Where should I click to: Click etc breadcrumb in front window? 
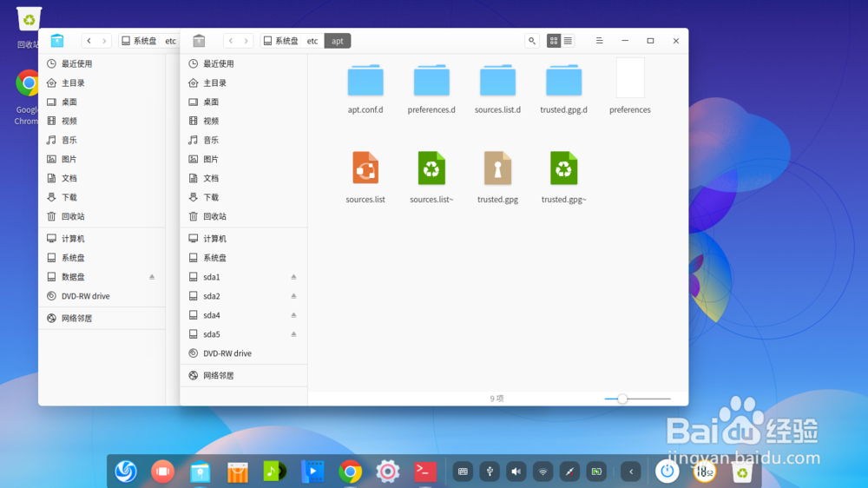coord(312,41)
